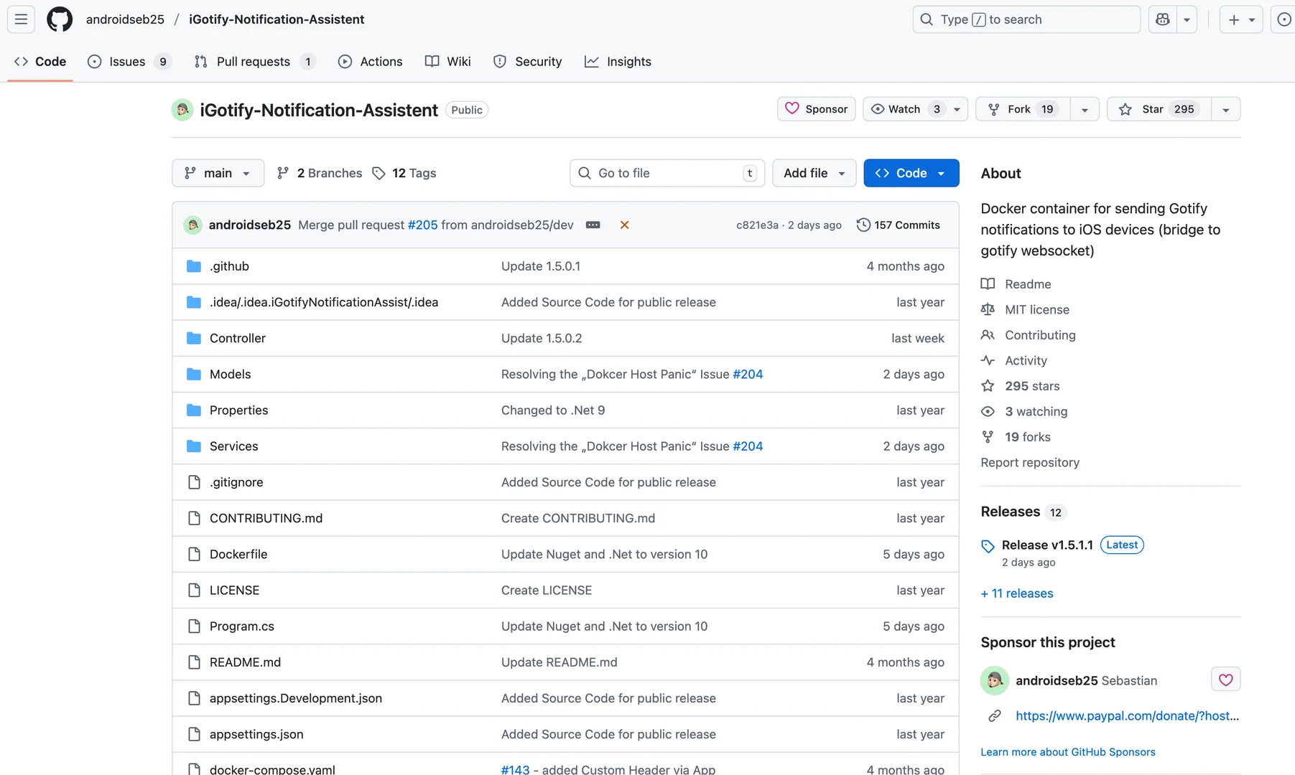
Task: Open the PayPal donate link
Action: 1127,715
